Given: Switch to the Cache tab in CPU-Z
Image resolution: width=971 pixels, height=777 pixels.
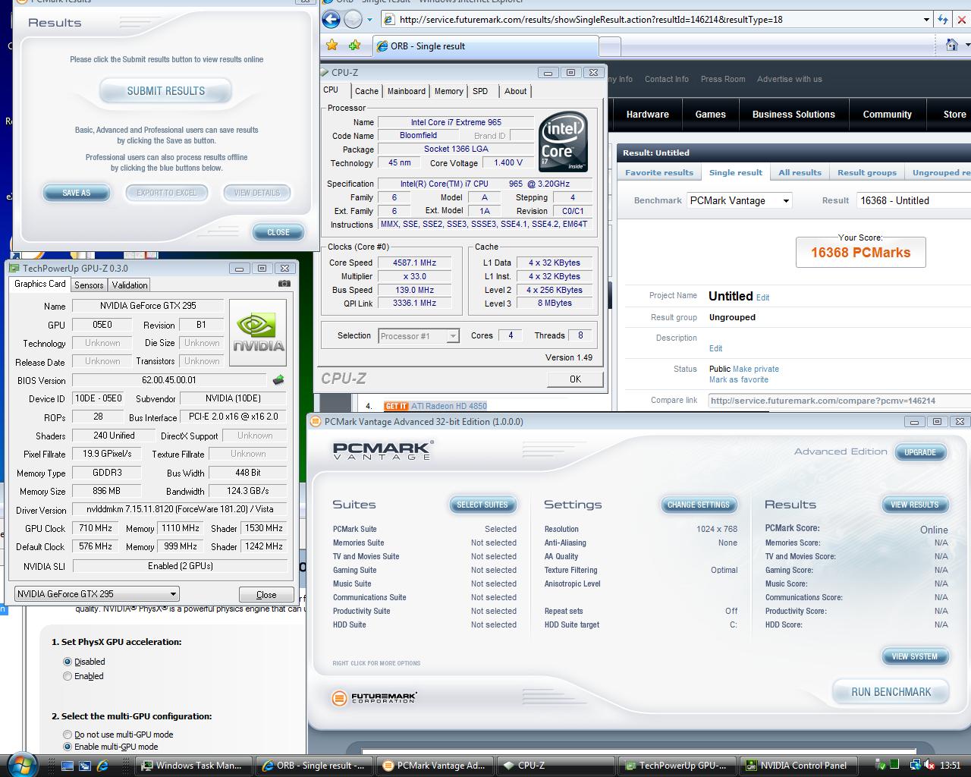Looking at the screenshot, I should click(x=366, y=91).
